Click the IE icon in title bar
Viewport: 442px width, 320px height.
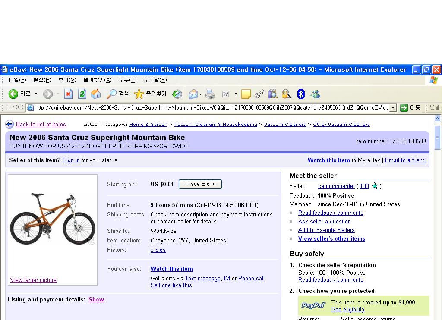4,69
